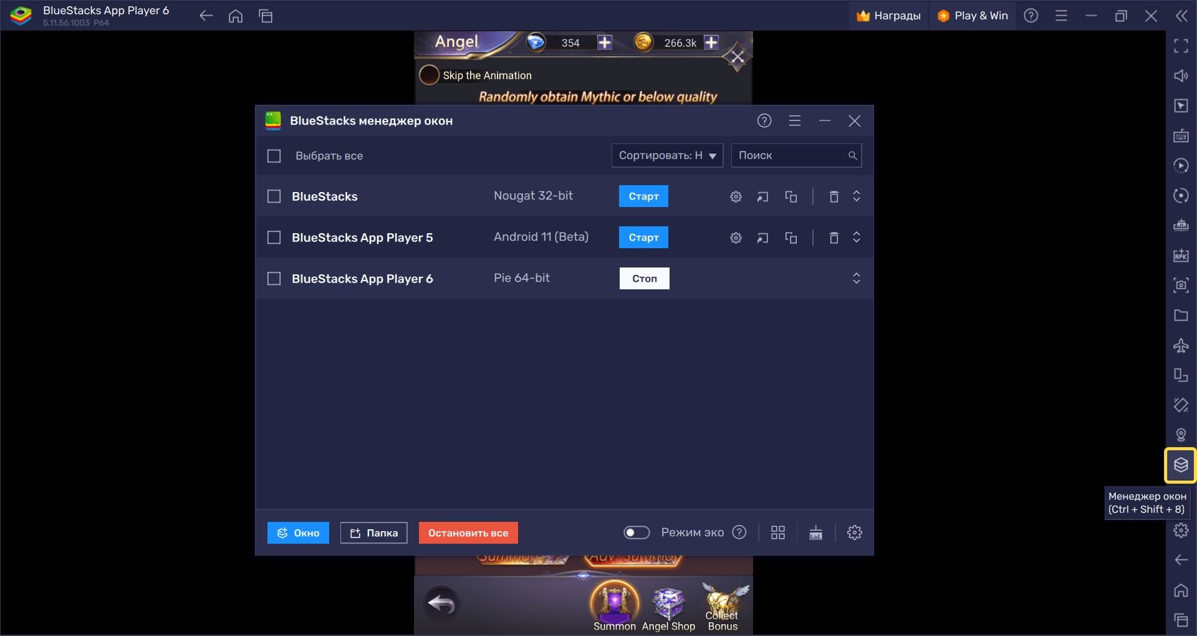Image resolution: width=1197 pixels, height=636 pixels.
Task: Reorder BlueStacks row with up-down arrows
Action: (857, 196)
